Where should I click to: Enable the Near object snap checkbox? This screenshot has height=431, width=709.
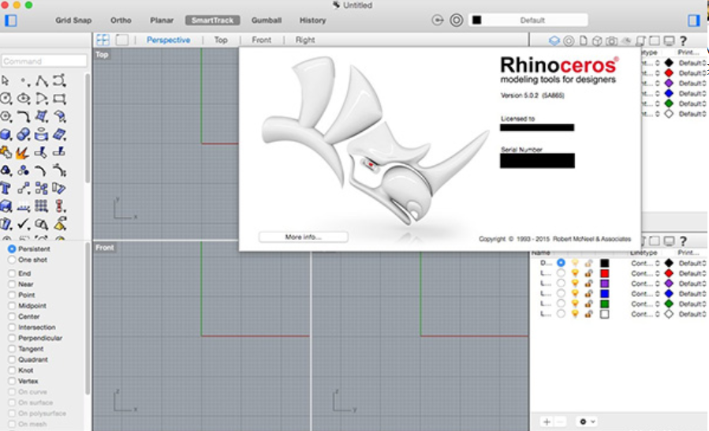[x=12, y=284]
